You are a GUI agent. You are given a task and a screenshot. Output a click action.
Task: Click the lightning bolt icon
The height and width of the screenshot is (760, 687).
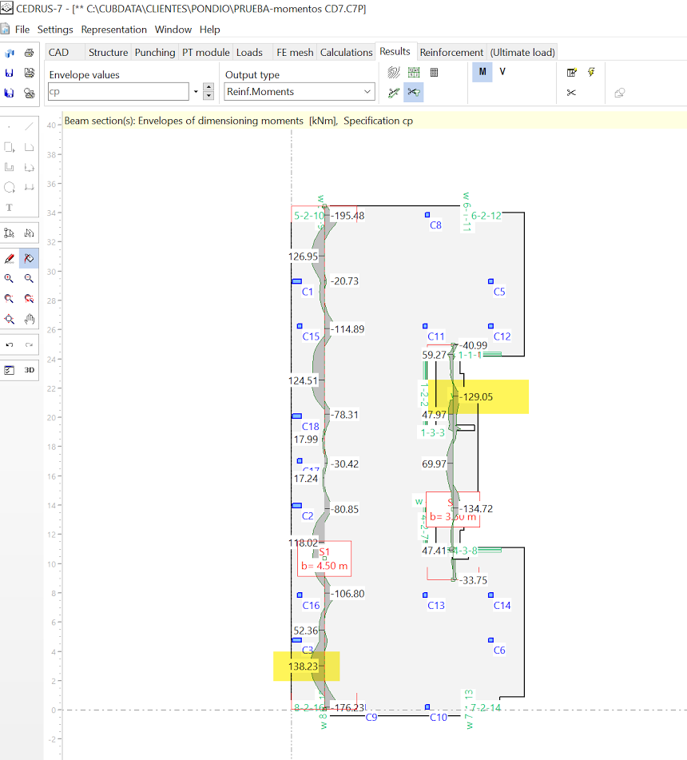pos(591,72)
